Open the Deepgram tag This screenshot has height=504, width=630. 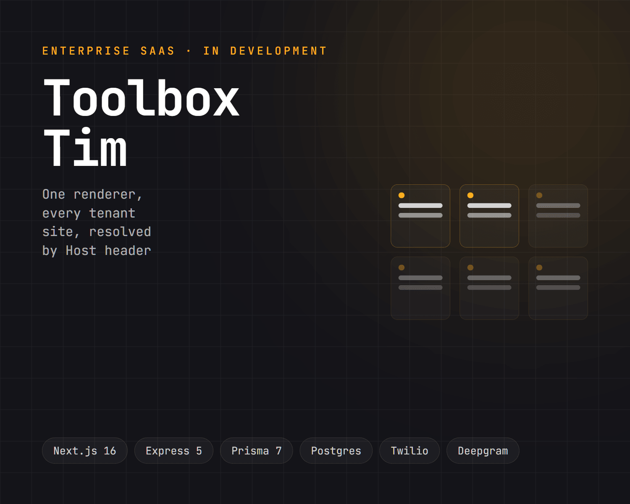point(483,451)
